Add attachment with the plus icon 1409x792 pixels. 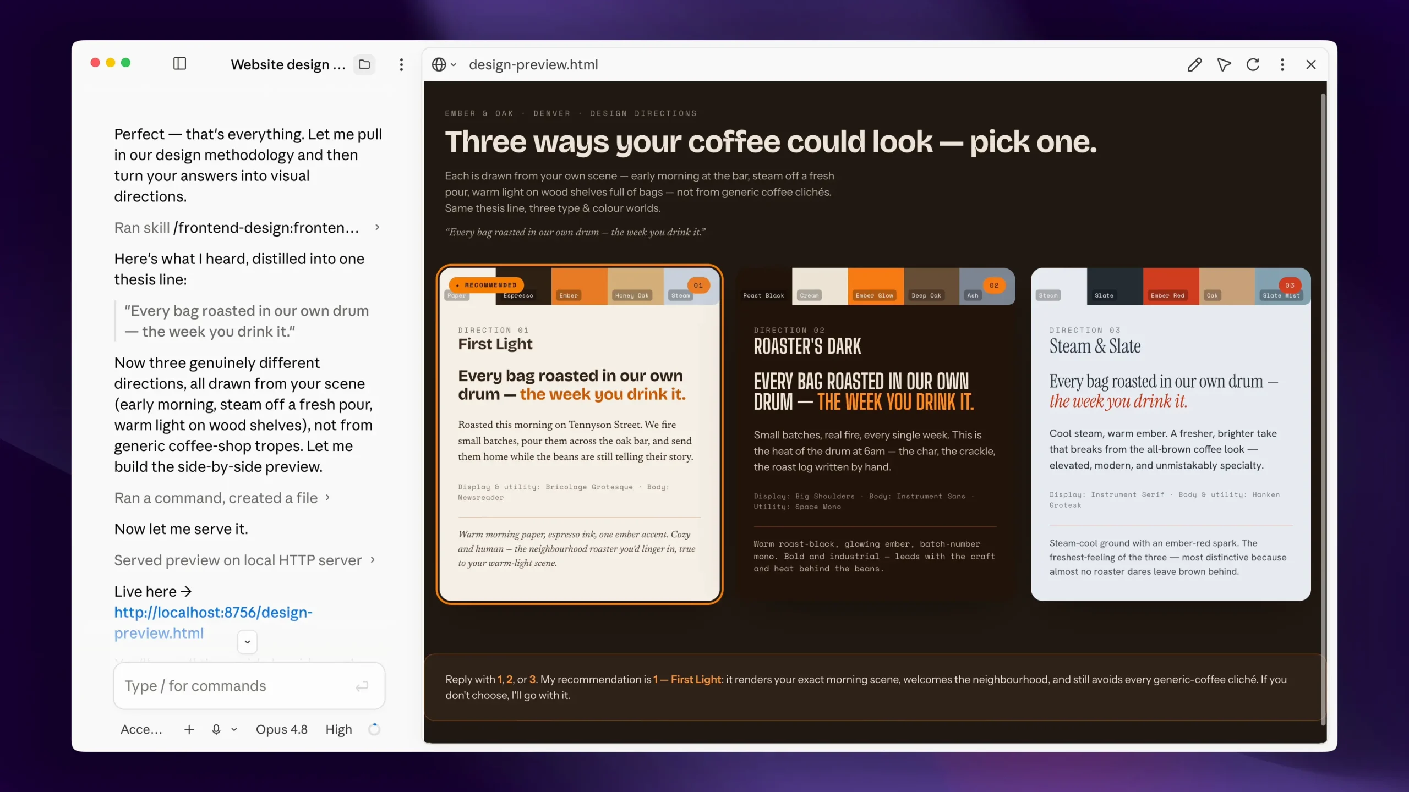(189, 729)
